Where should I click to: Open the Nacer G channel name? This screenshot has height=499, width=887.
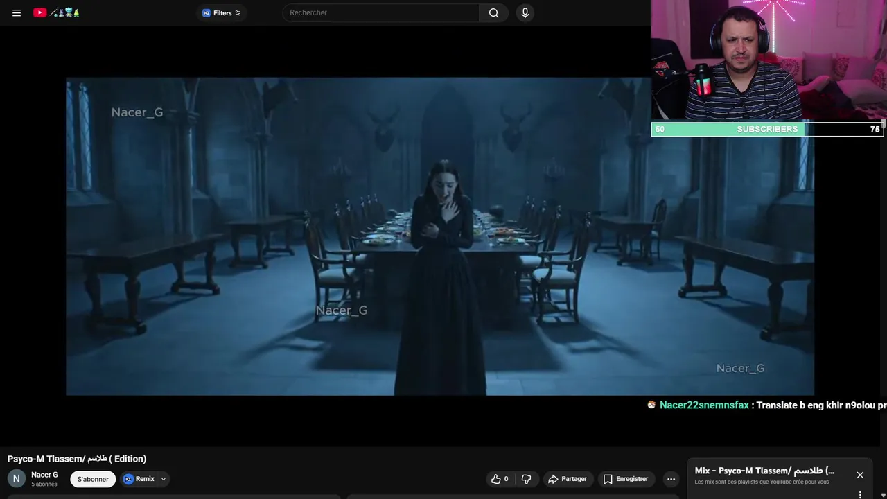tap(44, 475)
